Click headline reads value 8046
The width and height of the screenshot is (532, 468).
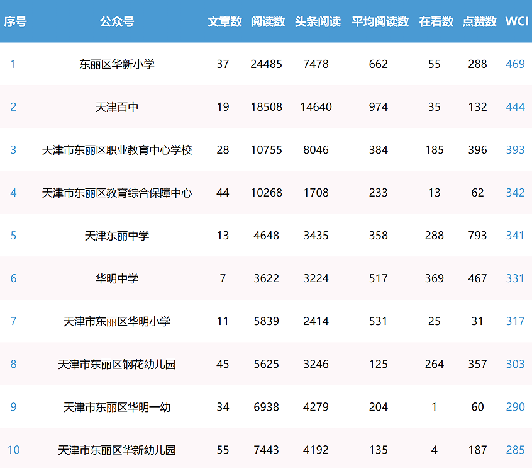click(x=316, y=149)
